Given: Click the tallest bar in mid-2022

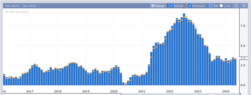Looking at the screenshot, I should [184, 49].
